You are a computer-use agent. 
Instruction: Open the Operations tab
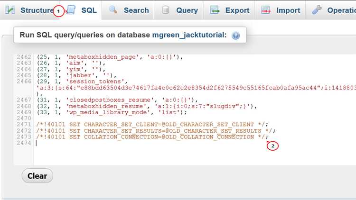[340, 10]
